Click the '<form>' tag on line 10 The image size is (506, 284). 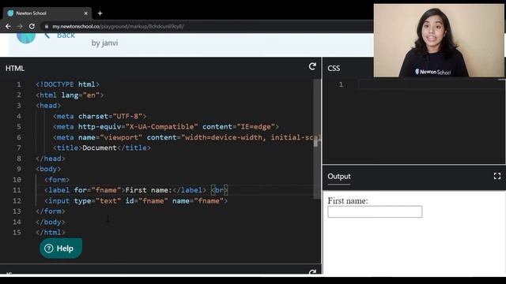[57, 180]
